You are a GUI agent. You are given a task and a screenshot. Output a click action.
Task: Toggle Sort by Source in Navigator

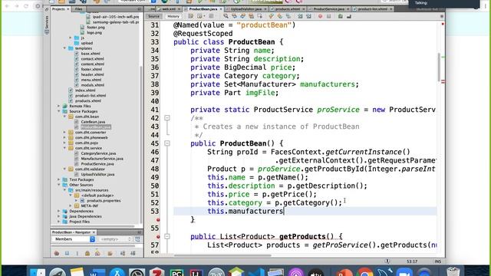coord(133,253)
